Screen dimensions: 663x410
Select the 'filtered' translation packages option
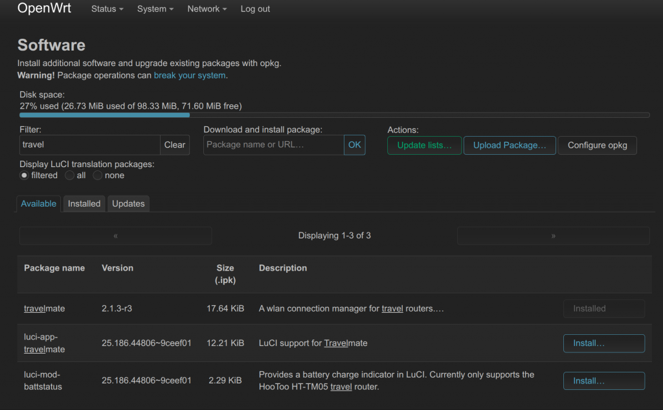[24, 175]
